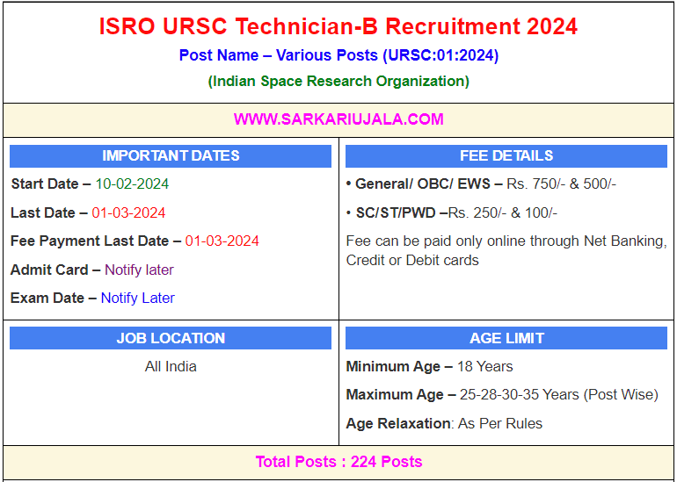The image size is (677, 482).
Task: Click the Admit Card Notify later text
Action: 139,270
